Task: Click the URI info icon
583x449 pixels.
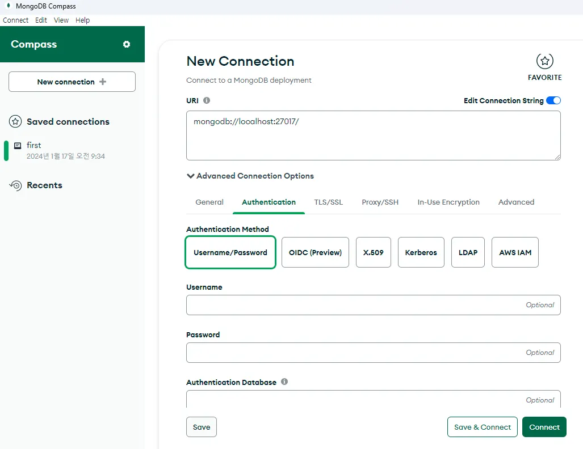Action: point(207,100)
